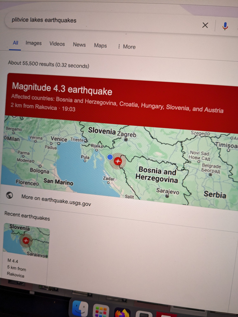Select the All results tab
The height and width of the screenshot is (317, 238).
15,43
